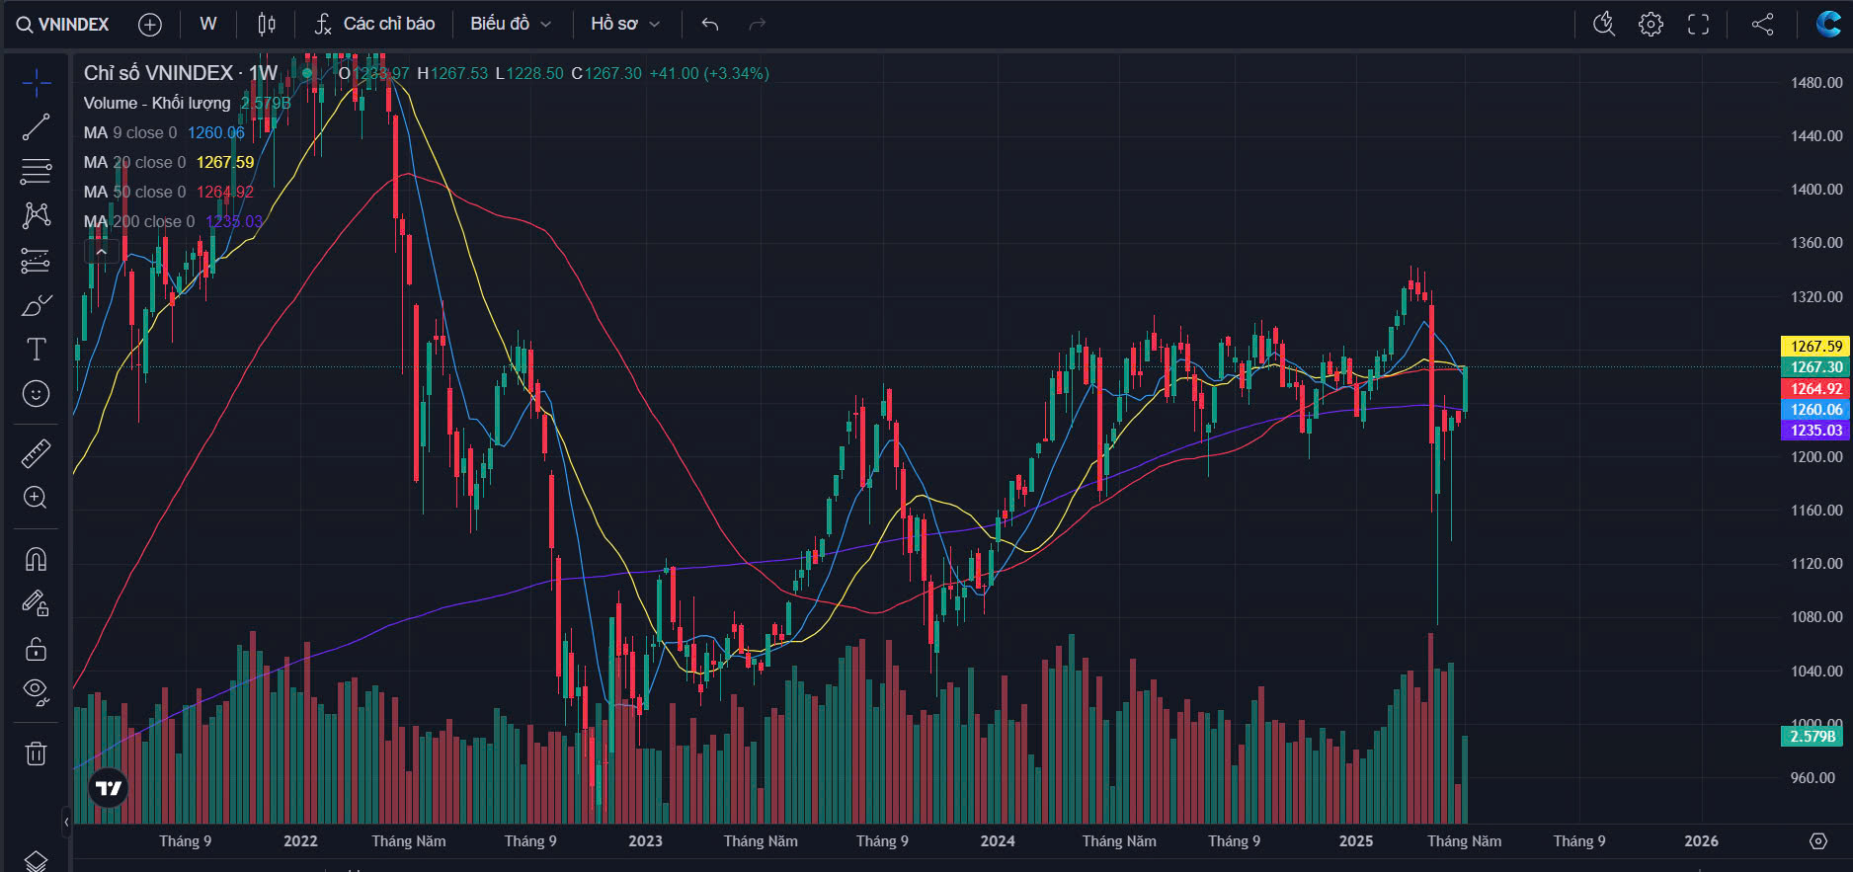Screen dimensions: 1853x872
Task: Click the green market status dot
Action: coord(307,73)
